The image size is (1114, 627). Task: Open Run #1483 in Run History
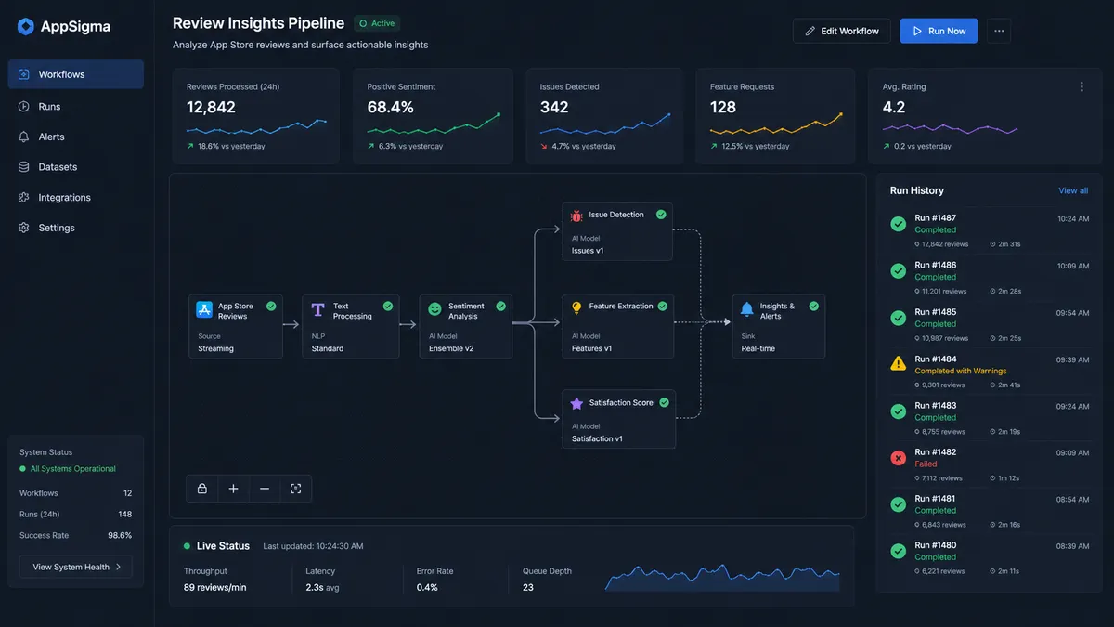[x=990, y=418]
